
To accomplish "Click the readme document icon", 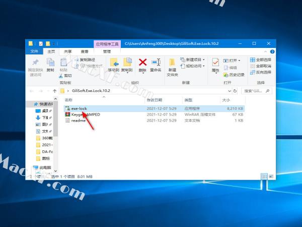I will (67, 121).
